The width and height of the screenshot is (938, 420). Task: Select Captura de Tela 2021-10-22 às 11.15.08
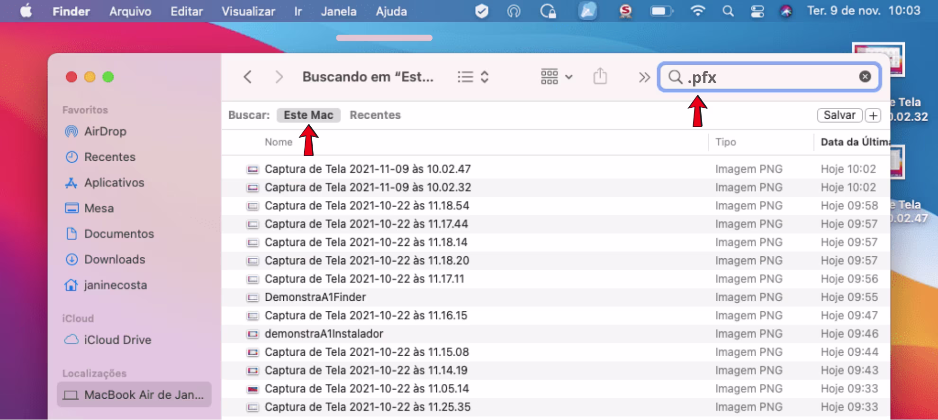556,352
